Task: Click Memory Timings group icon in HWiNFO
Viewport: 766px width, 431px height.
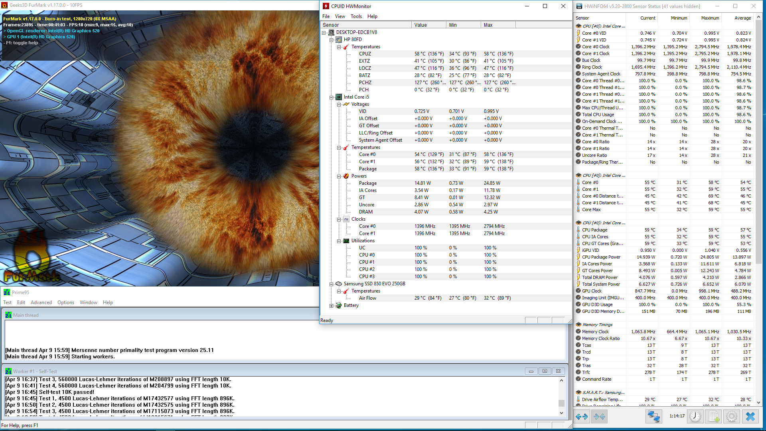Action: [x=578, y=325]
